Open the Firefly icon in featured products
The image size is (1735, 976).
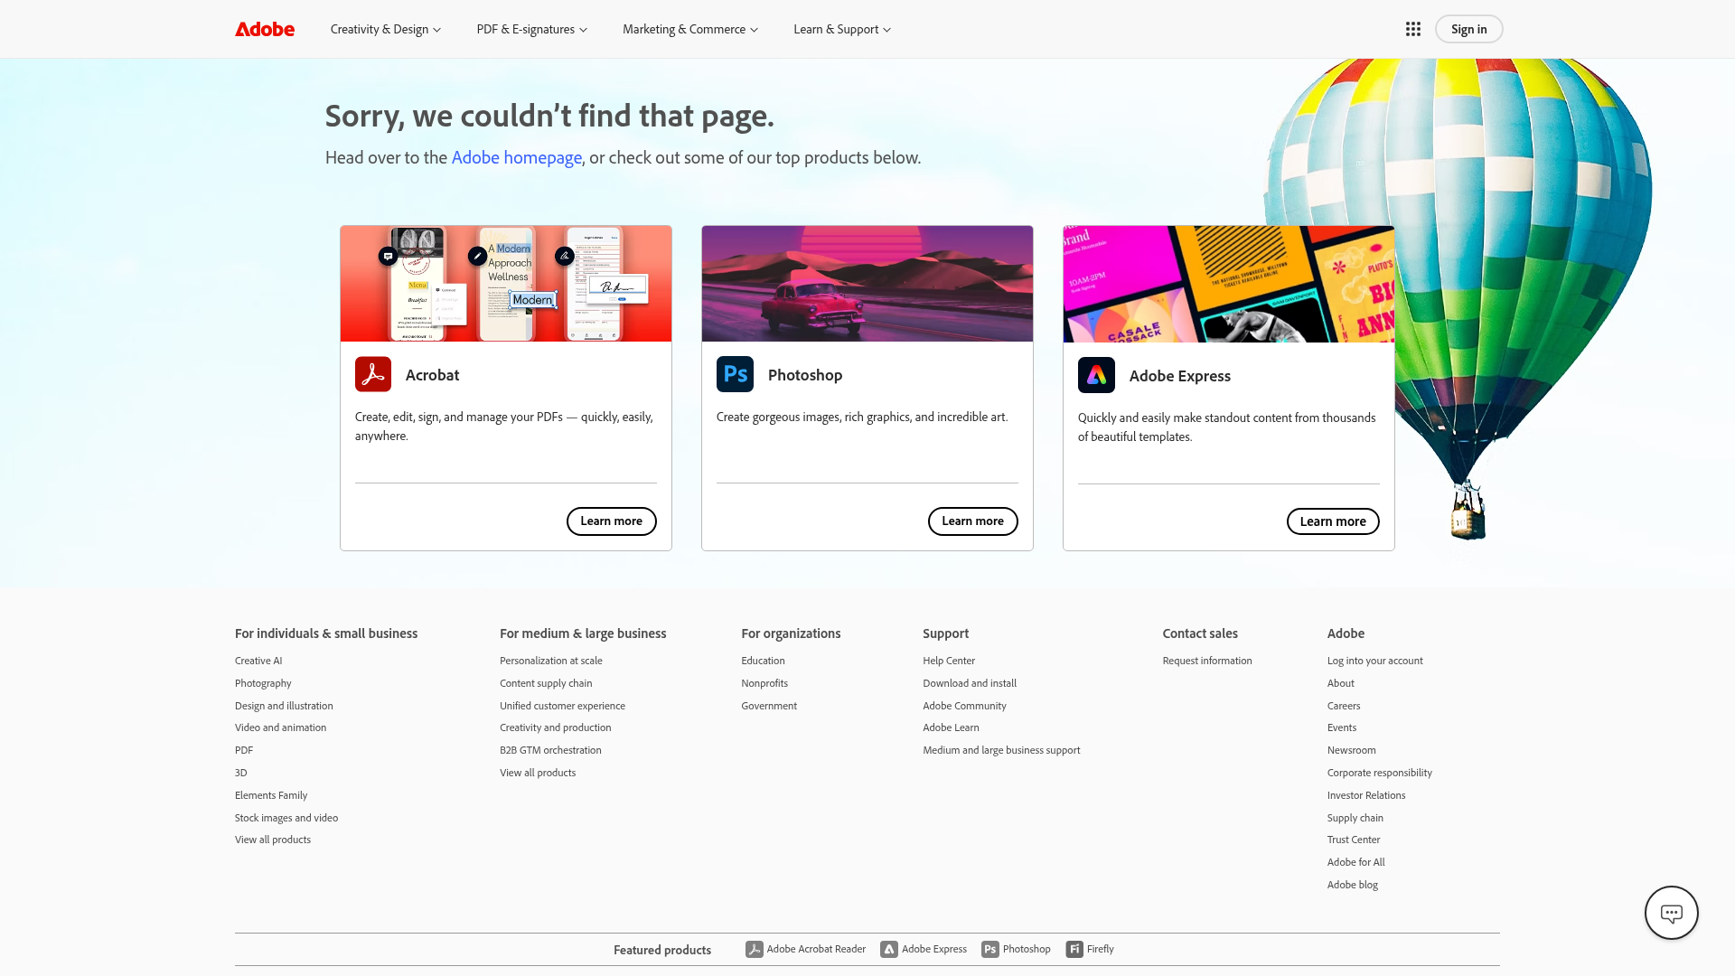coord(1074,949)
